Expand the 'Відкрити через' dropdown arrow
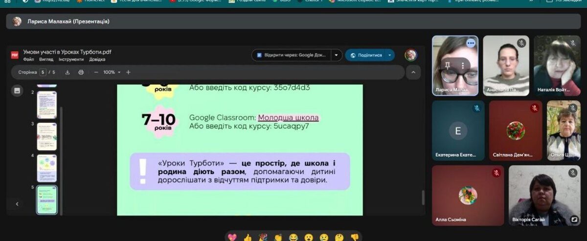Viewport: 587px width, 241px height. pyautogui.click(x=336, y=55)
